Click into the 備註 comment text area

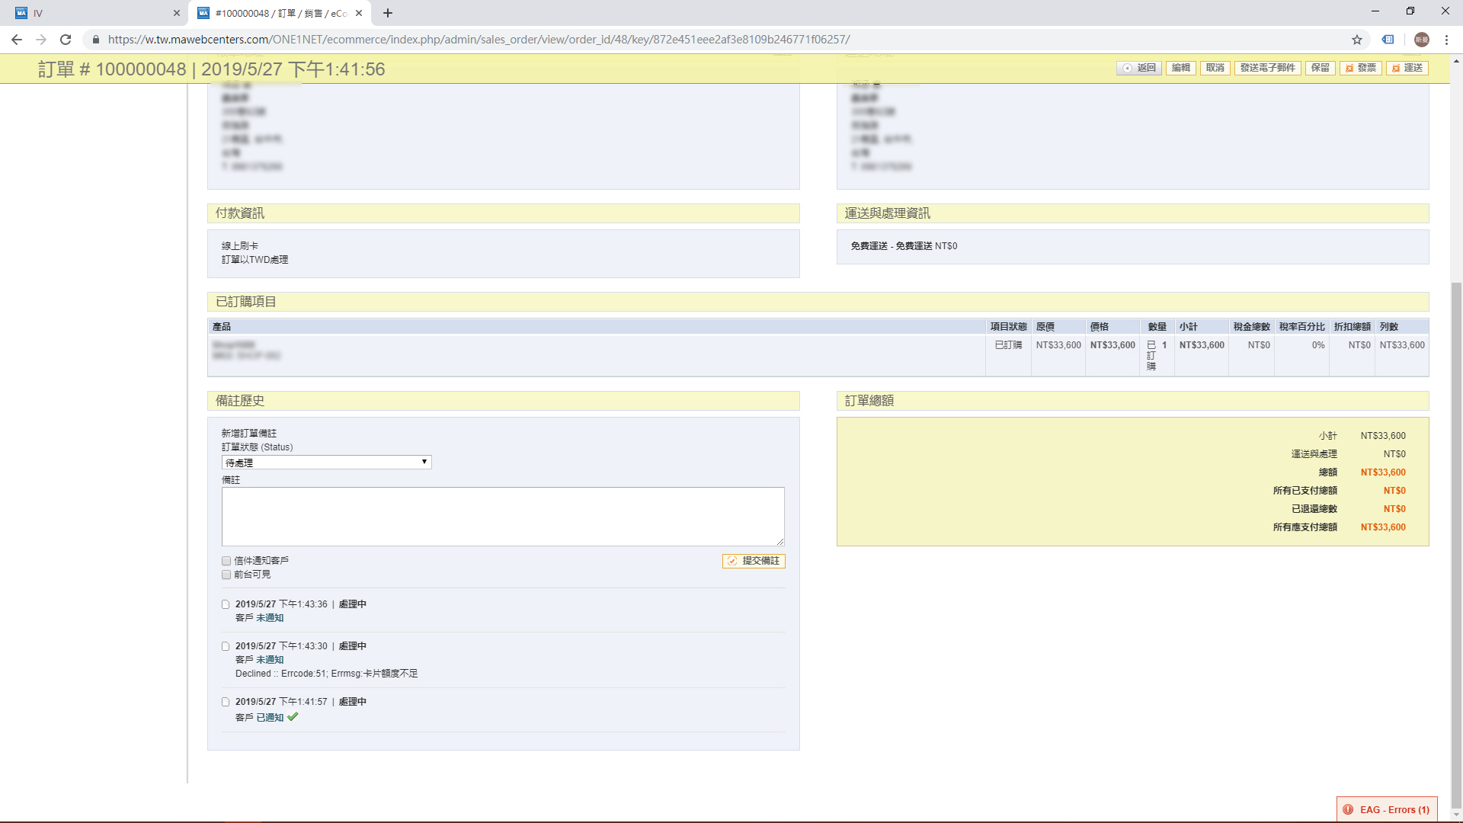coord(503,517)
